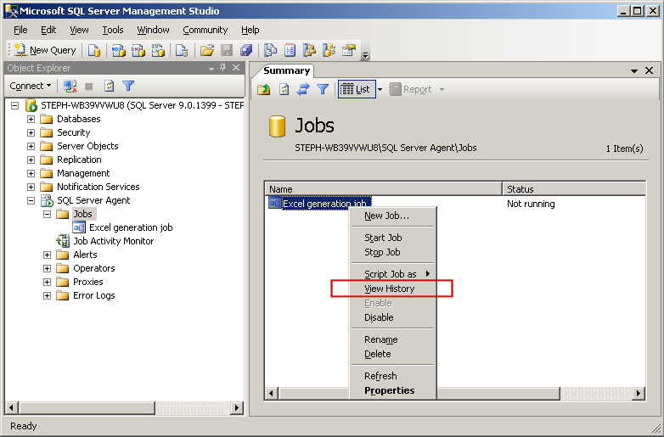Image resolution: width=664 pixels, height=437 pixels.
Task: Open the Registered Servers toolbar icon
Action: 270,50
